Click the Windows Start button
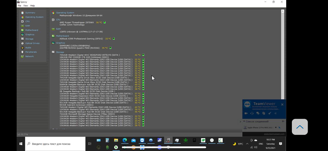The height and width of the screenshot is (151, 328). tap(21, 144)
